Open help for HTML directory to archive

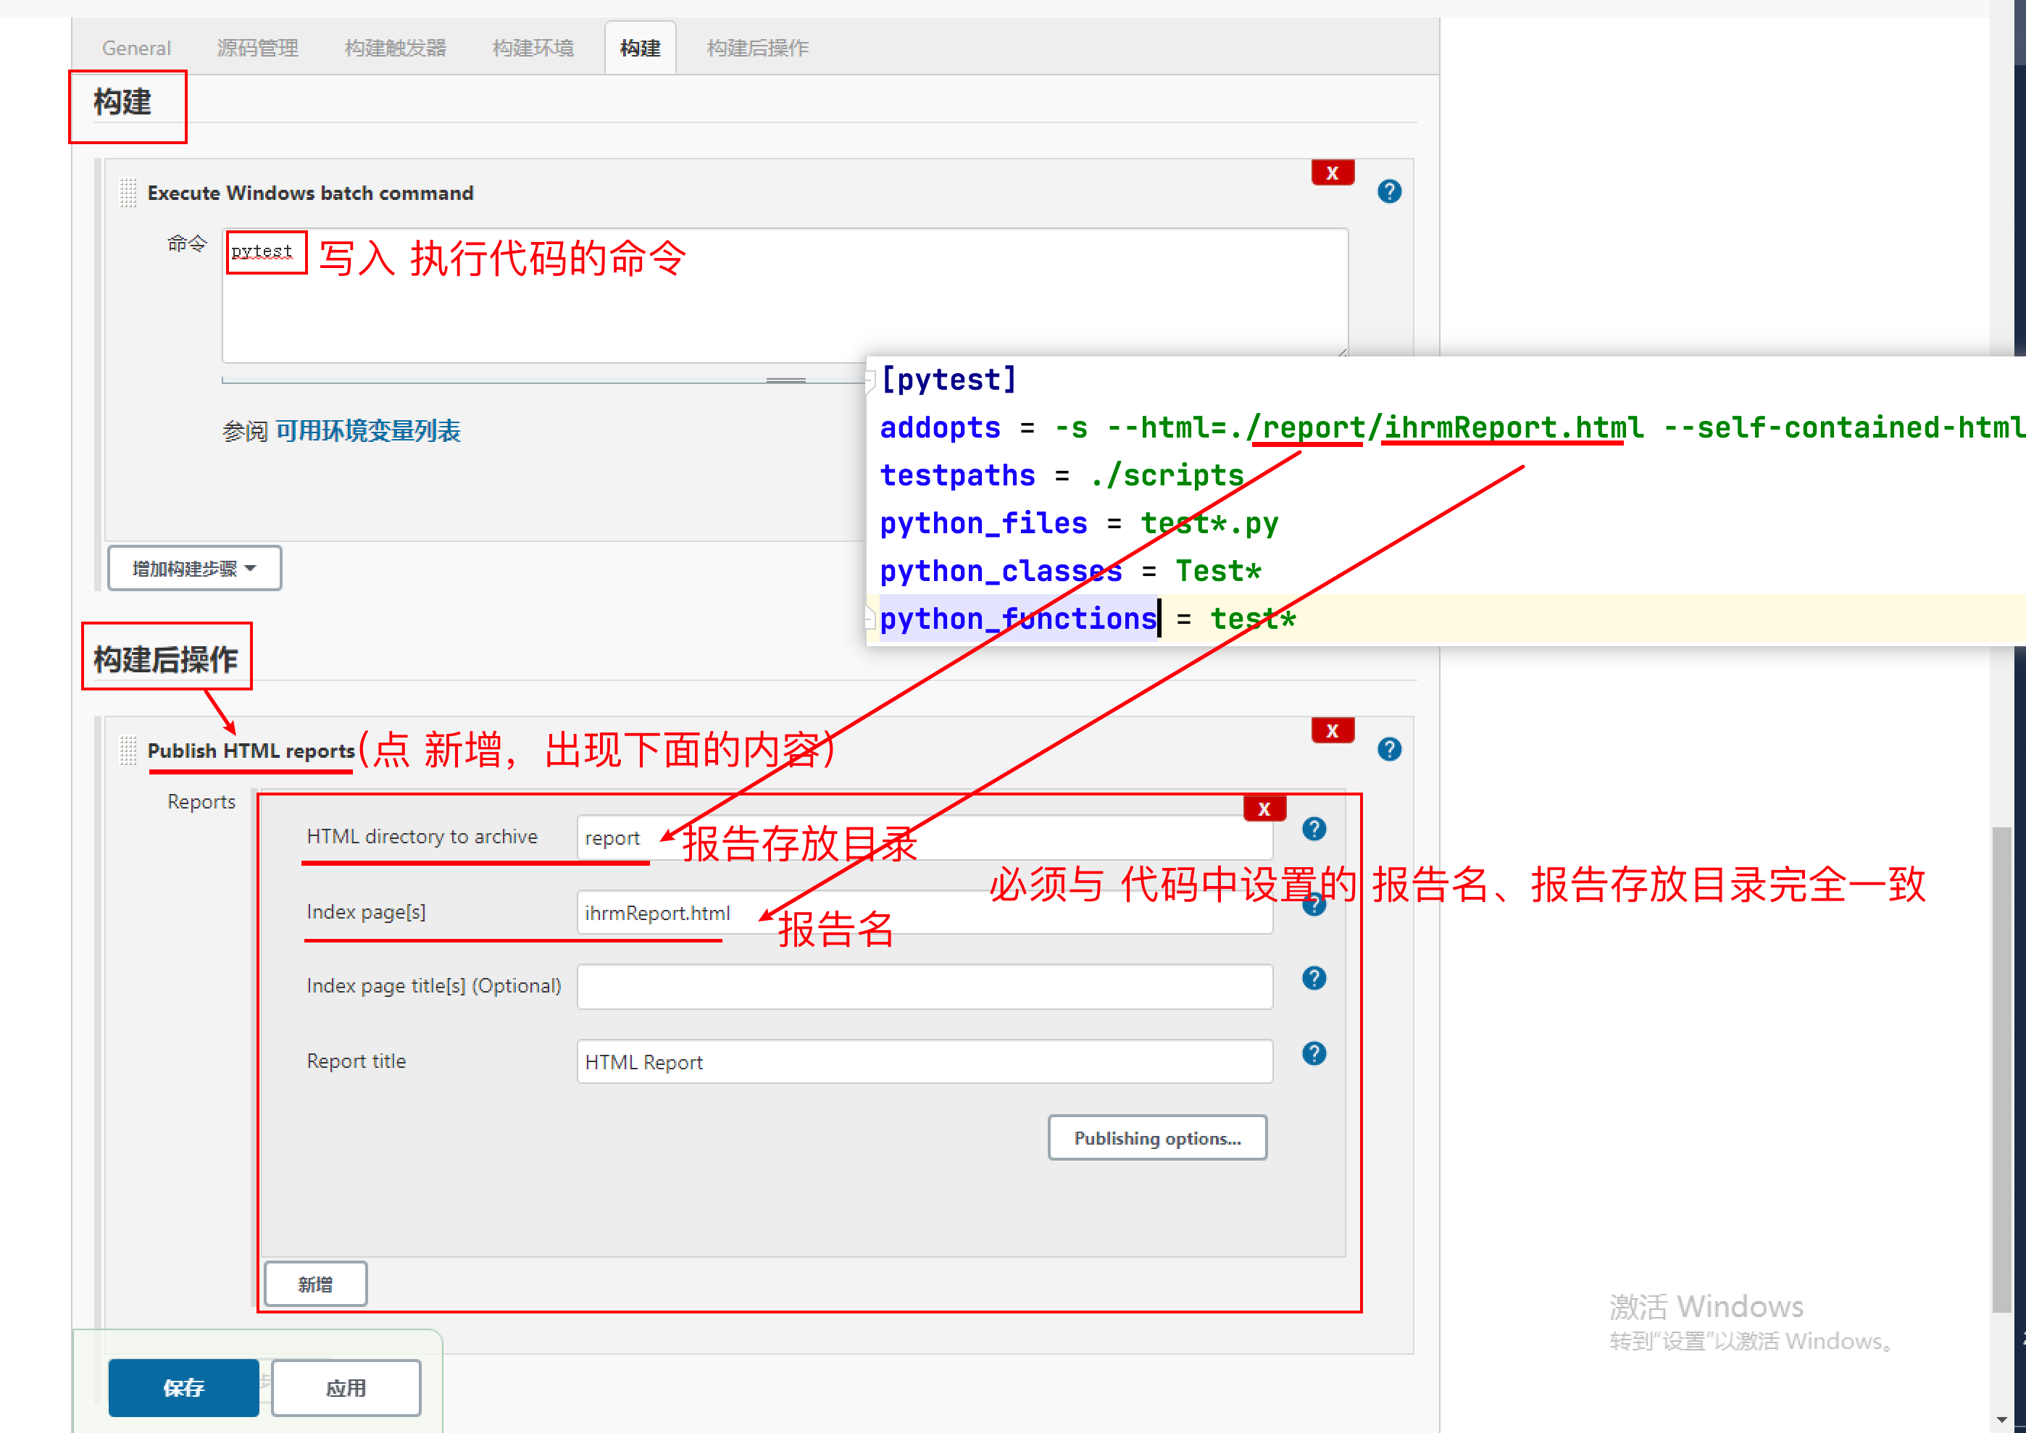tap(1313, 829)
